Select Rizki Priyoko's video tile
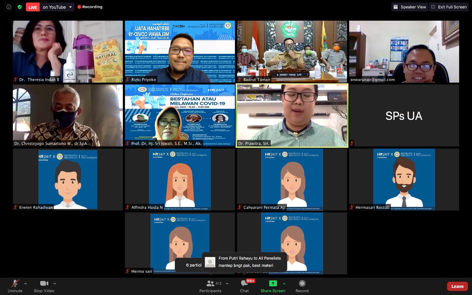 click(x=180, y=52)
